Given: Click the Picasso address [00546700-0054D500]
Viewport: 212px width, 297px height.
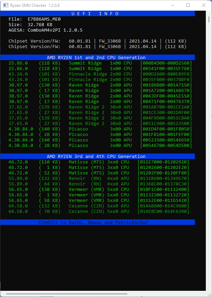Looking at the screenshot, I should 166,146.
